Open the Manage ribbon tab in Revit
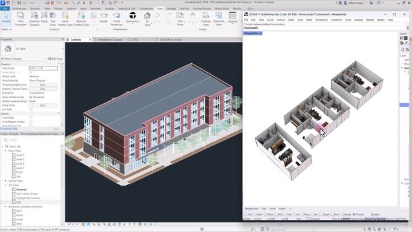412x232 pixels. (x=171, y=8)
